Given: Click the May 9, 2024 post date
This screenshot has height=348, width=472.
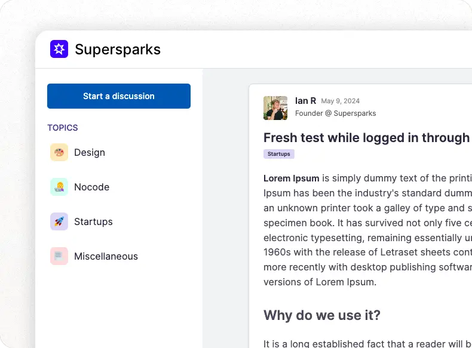Looking at the screenshot, I should coord(340,101).
